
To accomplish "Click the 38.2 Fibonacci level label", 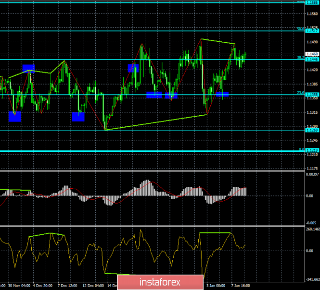I will pos(300,58).
